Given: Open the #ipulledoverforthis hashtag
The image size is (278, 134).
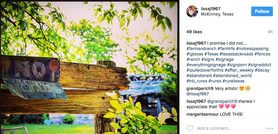Looking at the screenshot, I should pyautogui.click(x=205, y=70).
